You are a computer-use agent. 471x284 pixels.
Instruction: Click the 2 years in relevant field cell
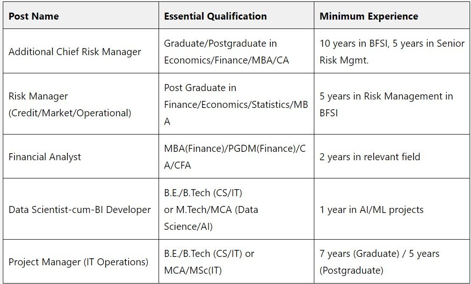[x=370, y=157]
